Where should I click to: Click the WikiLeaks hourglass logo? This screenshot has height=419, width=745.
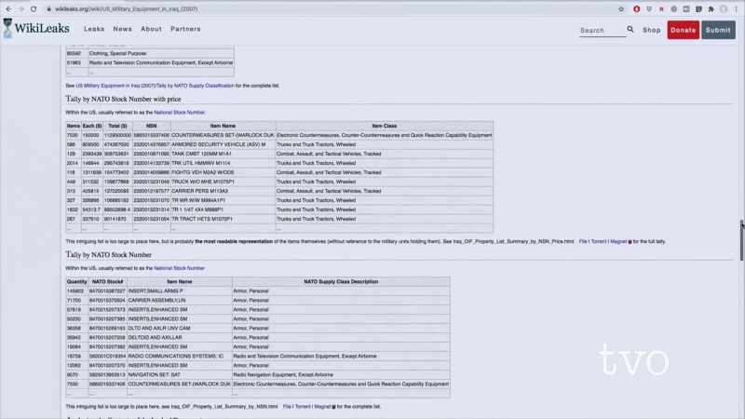(7, 29)
